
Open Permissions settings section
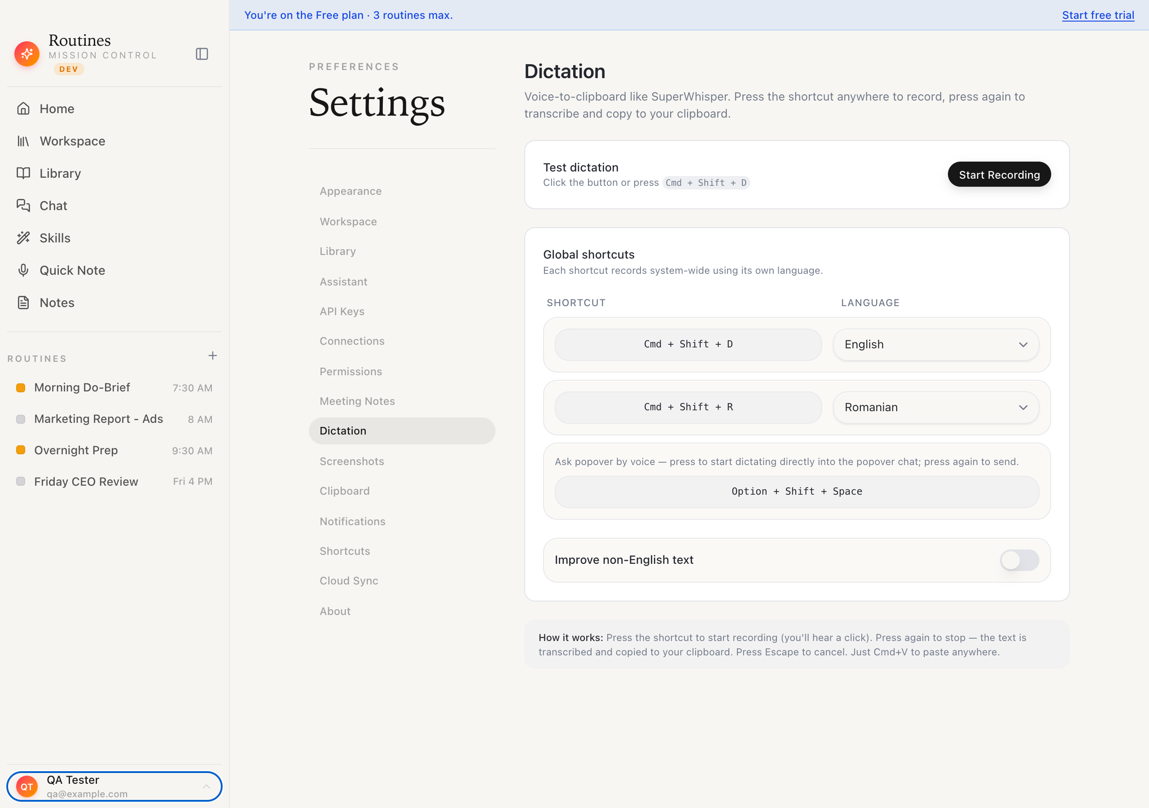[402, 372]
